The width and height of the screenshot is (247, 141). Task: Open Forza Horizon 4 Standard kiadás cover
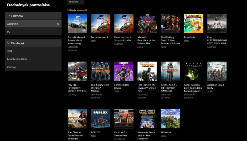click(124, 24)
